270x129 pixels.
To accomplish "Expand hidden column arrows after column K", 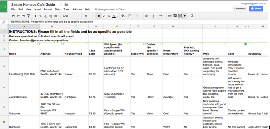I will tap(247, 26).
